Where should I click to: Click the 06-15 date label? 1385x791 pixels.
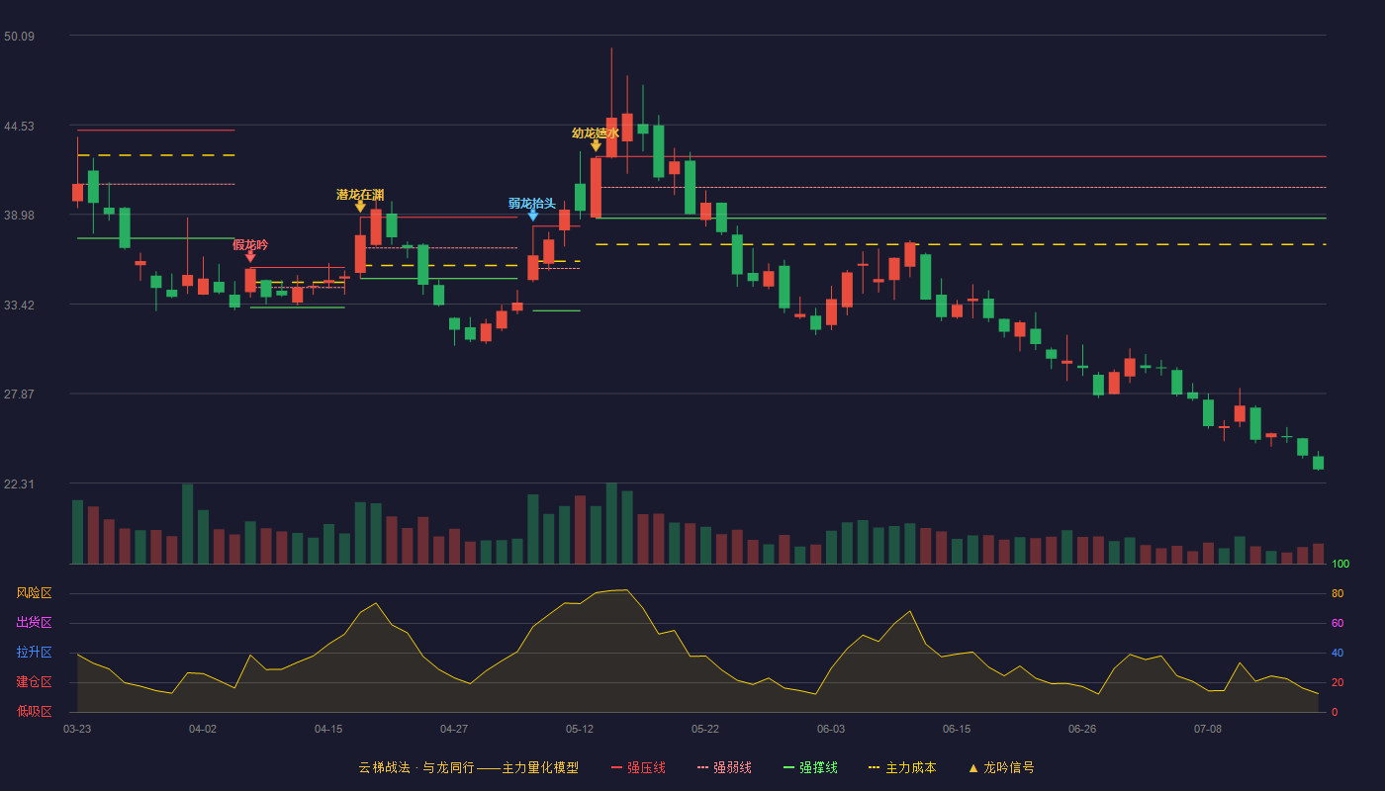click(x=957, y=729)
